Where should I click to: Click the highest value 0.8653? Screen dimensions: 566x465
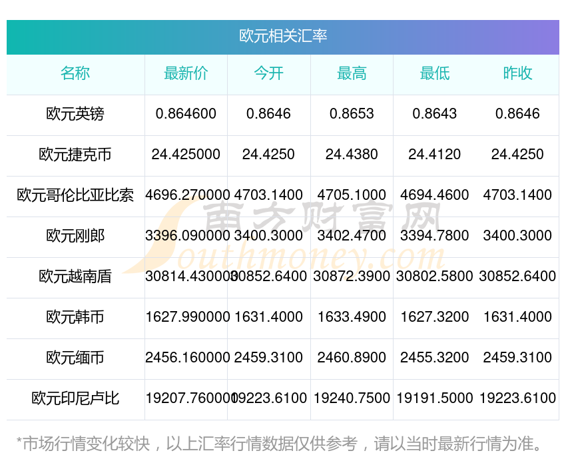click(352, 114)
